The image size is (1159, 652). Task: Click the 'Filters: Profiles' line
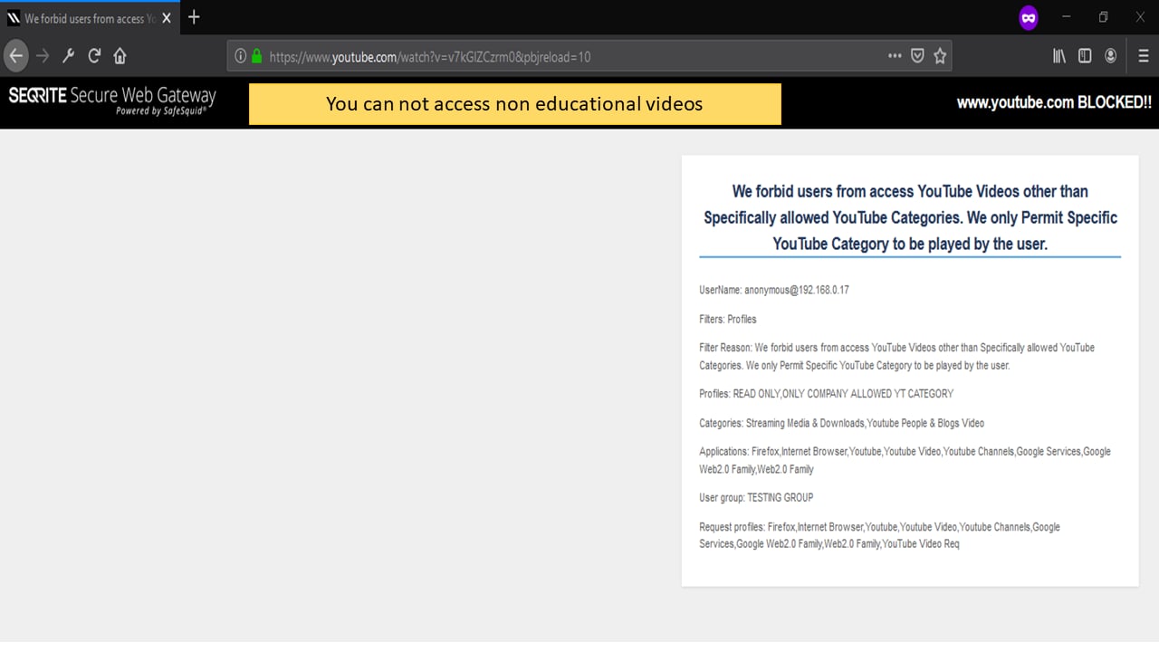click(728, 320)
